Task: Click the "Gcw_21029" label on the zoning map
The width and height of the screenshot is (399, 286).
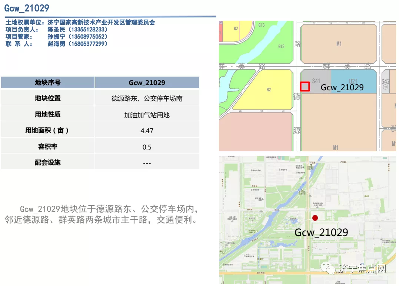Action: [342, 87]
